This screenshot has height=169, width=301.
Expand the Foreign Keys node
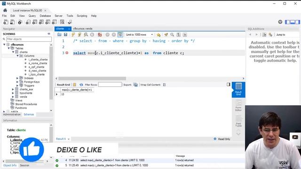17,82
